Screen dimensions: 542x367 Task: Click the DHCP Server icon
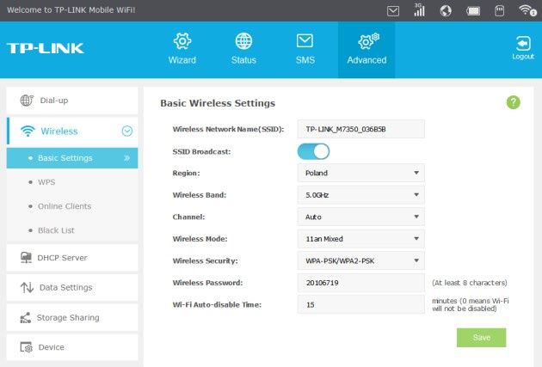(26, 258)
